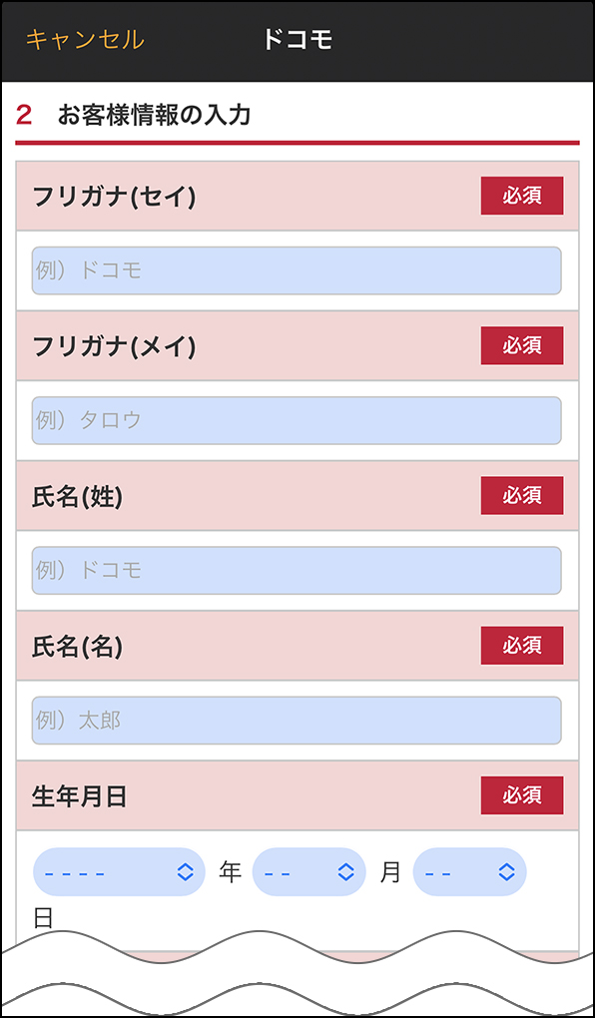Click the 生年月日 field label
The width and height of the screenshot is (595, 1018).
point(76,795)
